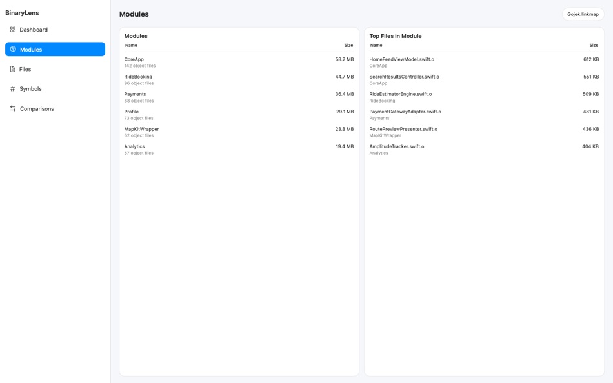Select the Files document icon
Viewport: 613px width, 383px height.
pyautogui.click(x=11, y=69)
